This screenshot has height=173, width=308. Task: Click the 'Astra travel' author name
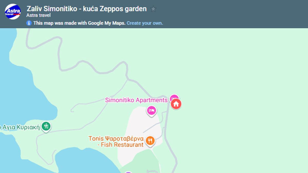pyautogui.click(x=38, y=15)
